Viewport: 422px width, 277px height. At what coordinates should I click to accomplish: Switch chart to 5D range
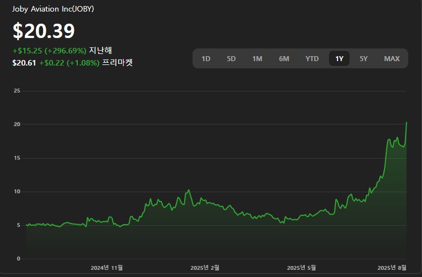231,58
